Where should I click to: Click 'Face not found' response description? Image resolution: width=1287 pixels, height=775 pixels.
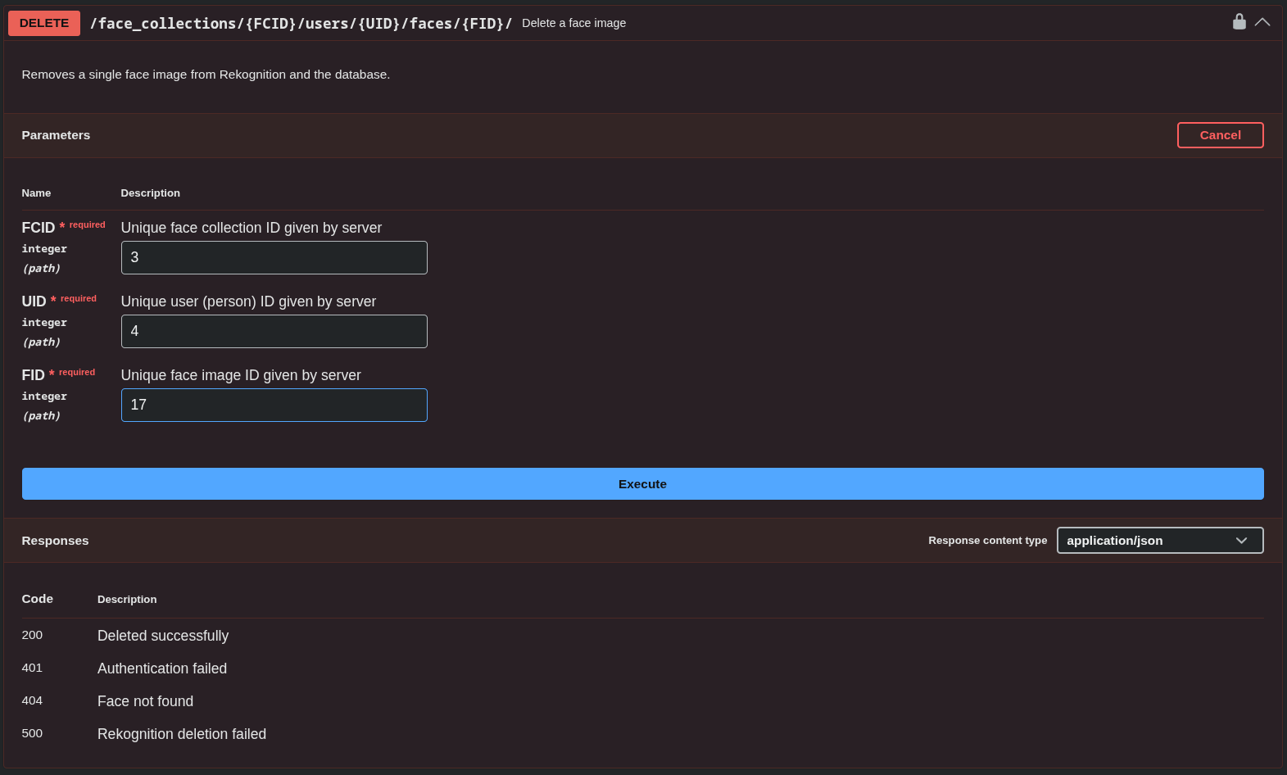(145, 701)
